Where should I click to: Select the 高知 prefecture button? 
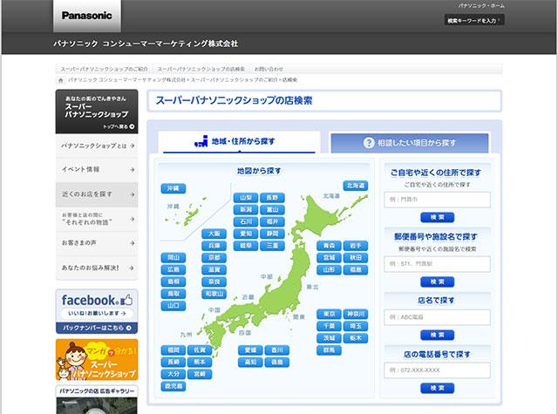point(250,363)
